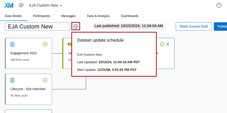Click the XM logo
This screenshot has width=227, height=113.
9,5
